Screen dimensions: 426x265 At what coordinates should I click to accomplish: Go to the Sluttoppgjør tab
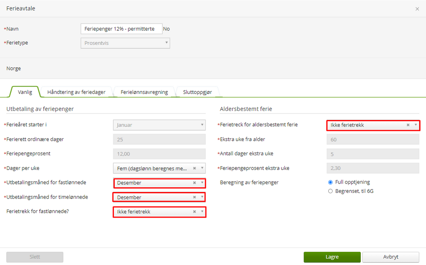[197, 92]
